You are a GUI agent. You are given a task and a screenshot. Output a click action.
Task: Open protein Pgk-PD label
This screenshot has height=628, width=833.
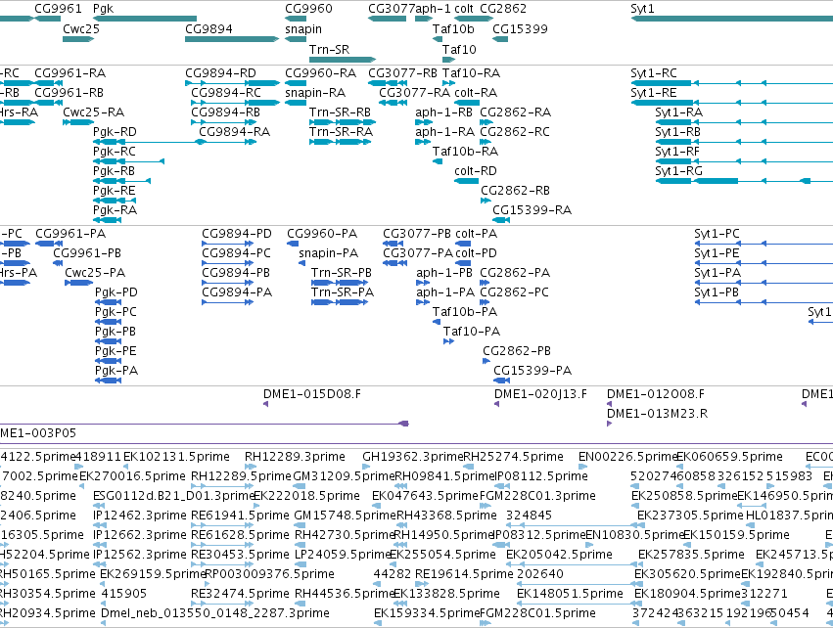(116, 292)
